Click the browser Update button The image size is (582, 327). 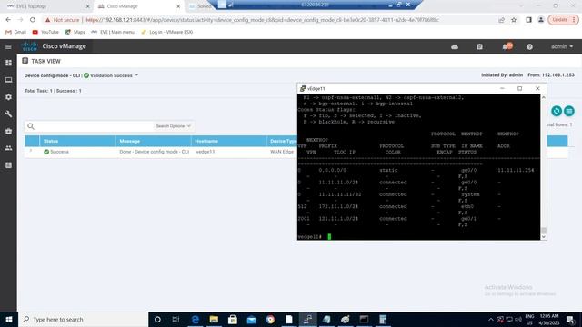(563, 20)
